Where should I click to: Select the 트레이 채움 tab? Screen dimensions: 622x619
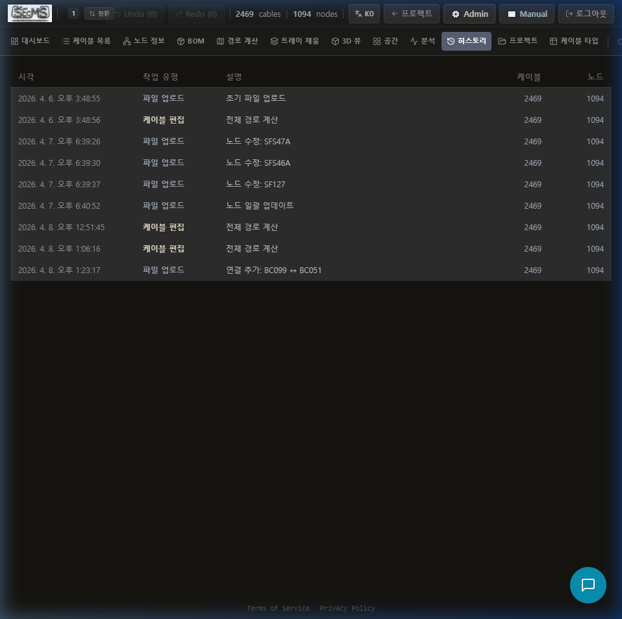click(x=295, y=41)
